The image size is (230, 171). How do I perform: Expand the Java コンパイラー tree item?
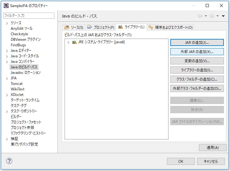tap(7, 62)
